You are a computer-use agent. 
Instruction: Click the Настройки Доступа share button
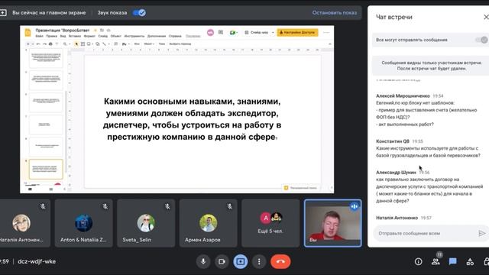pyautogui.click(x=297, y=32)
